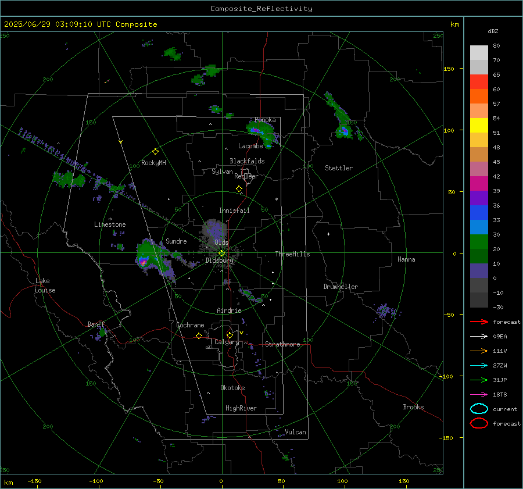This screenshot has width=523, height=489.
Task: Click the Sundre town label
Action: coord(176,241)
